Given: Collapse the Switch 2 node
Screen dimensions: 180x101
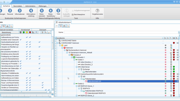Looking at the screenshot, I should [x=74, y=84].
